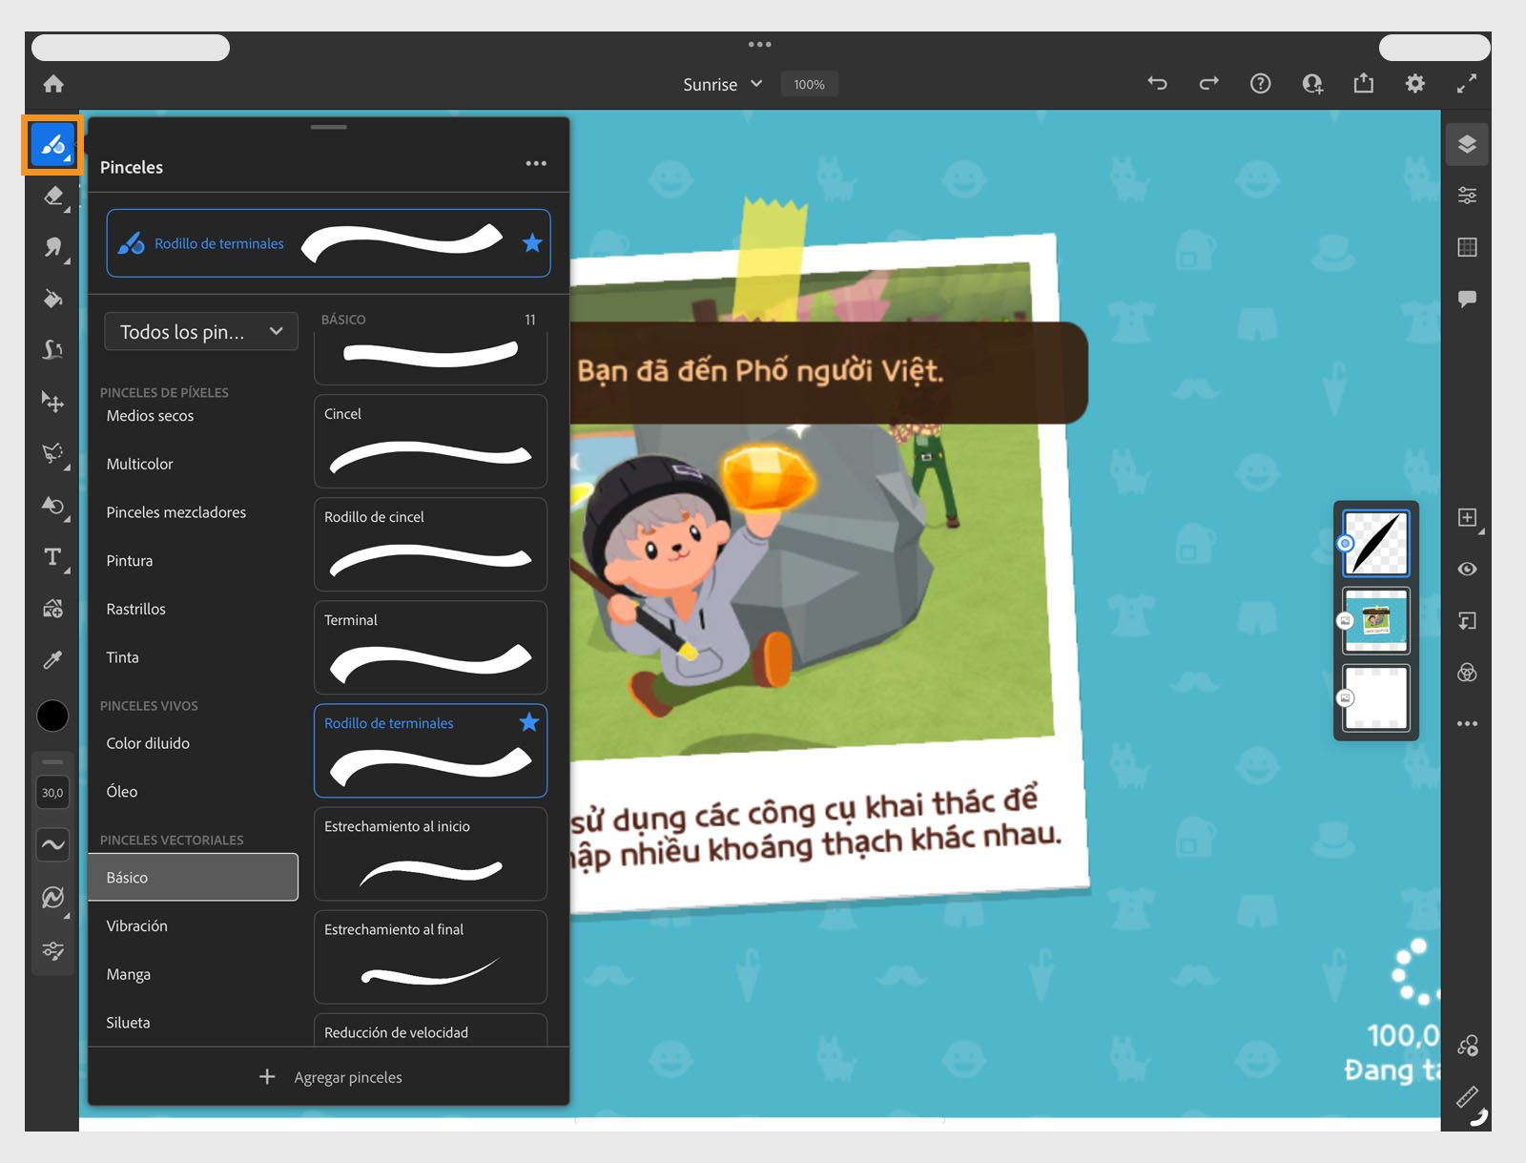The width and height of the screenshot is (1526, 1163).
Task: Invite collaborators via profile icon
Action: coord(1312,84)
